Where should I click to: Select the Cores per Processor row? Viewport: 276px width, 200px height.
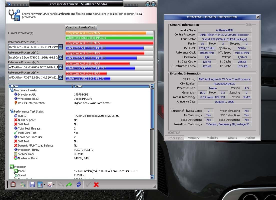click(79, 137)
